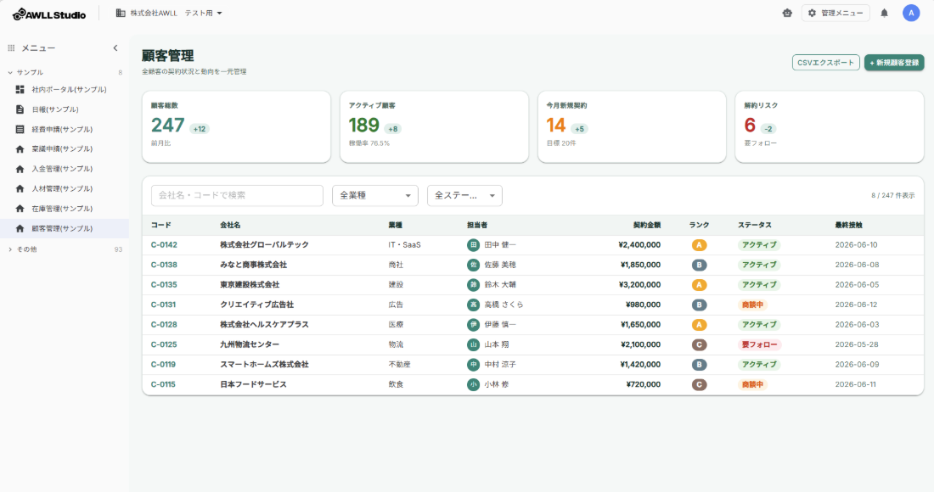Click the 顧客管理(サンプル) home icon
The width and height of the screenshot is (934, 492).
20,228
